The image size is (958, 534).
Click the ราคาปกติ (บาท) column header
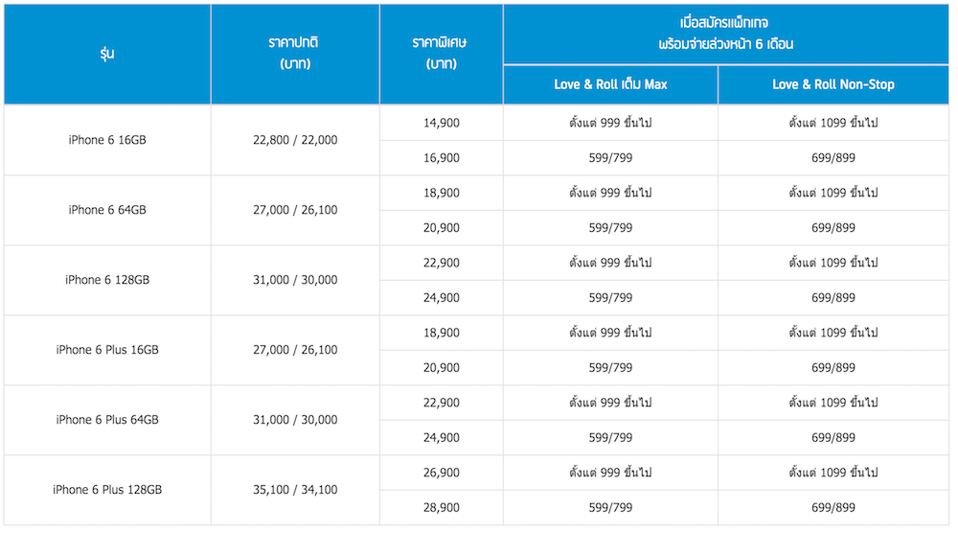pyautogui.click(x=294, y=54)
